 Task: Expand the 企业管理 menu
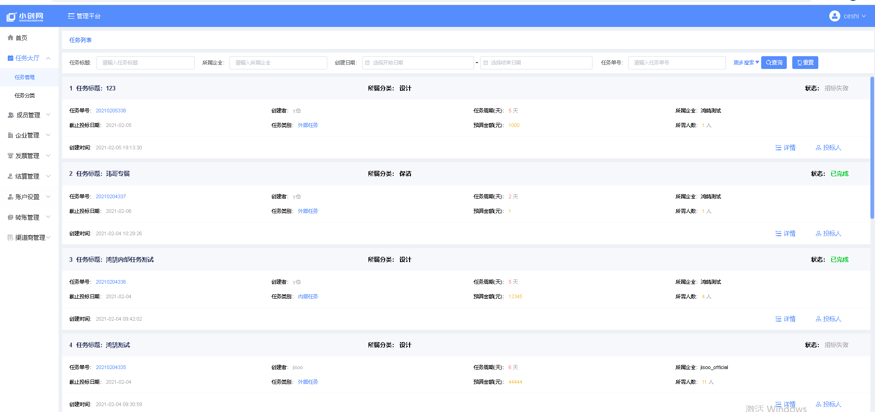tap(48, 135)
